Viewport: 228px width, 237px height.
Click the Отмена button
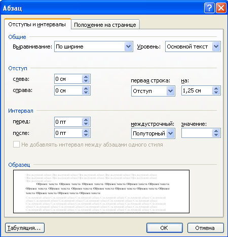[206, 228]
